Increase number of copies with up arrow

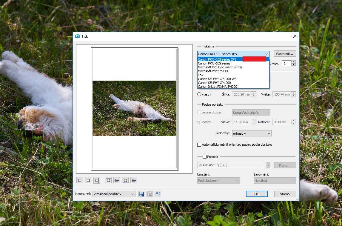(294, 62)
